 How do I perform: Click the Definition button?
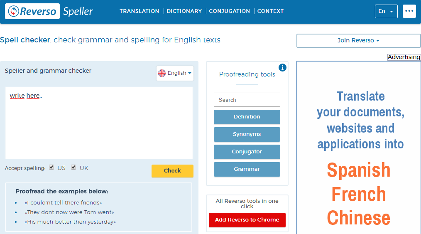(247, 117)
